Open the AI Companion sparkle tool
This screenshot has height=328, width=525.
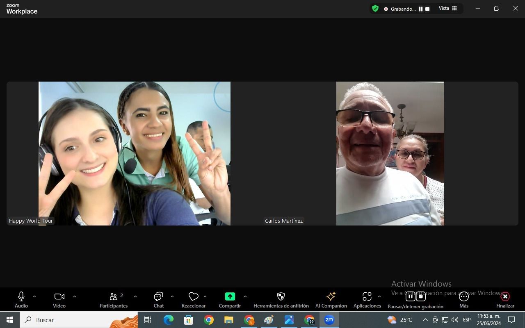tap(331, 300)
